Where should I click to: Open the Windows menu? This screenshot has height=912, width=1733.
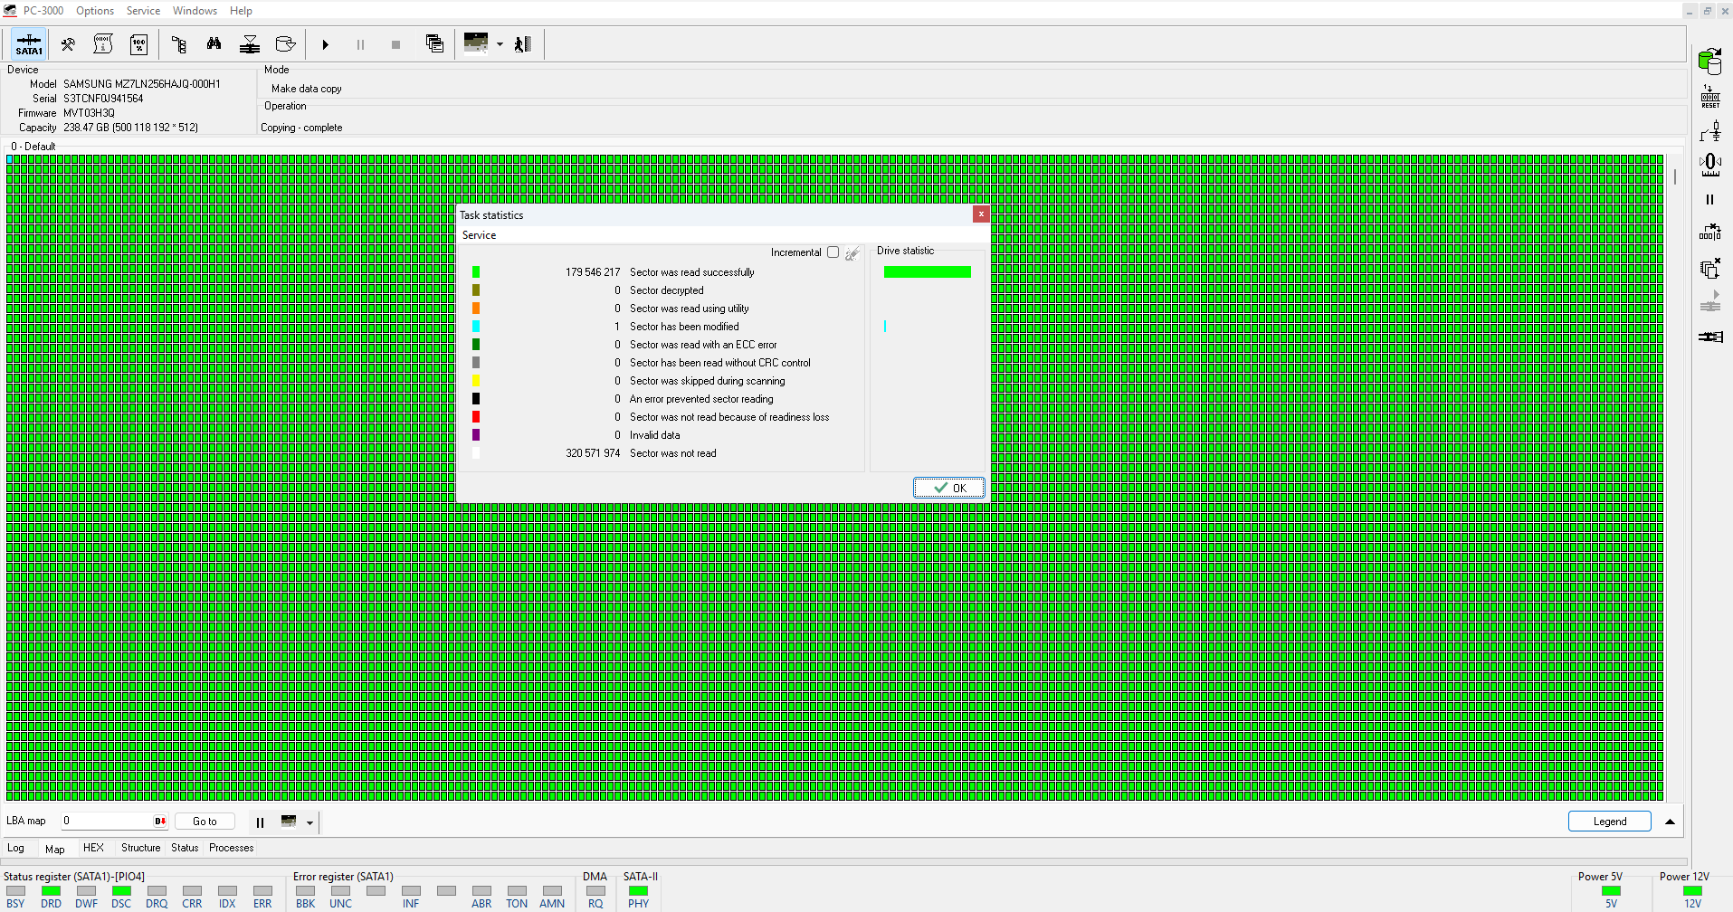[195, 11]
